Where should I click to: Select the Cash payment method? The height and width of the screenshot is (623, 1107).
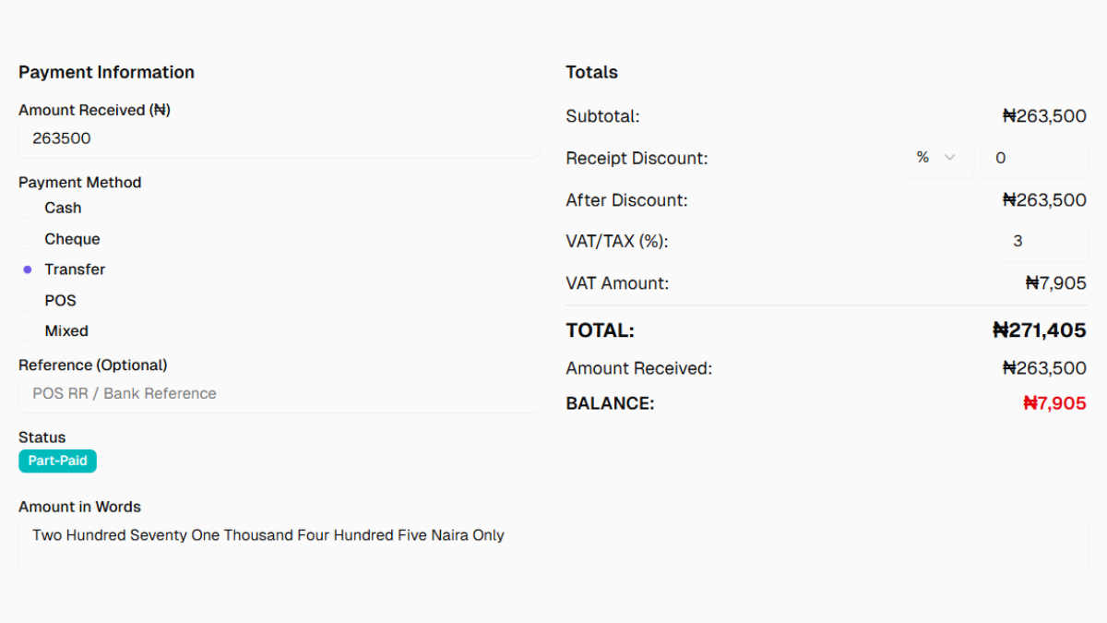[x=28, y=209]
